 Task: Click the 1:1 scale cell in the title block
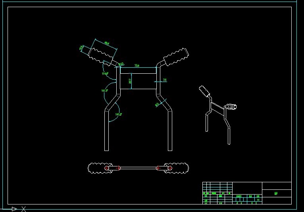[x=258, y=200]
